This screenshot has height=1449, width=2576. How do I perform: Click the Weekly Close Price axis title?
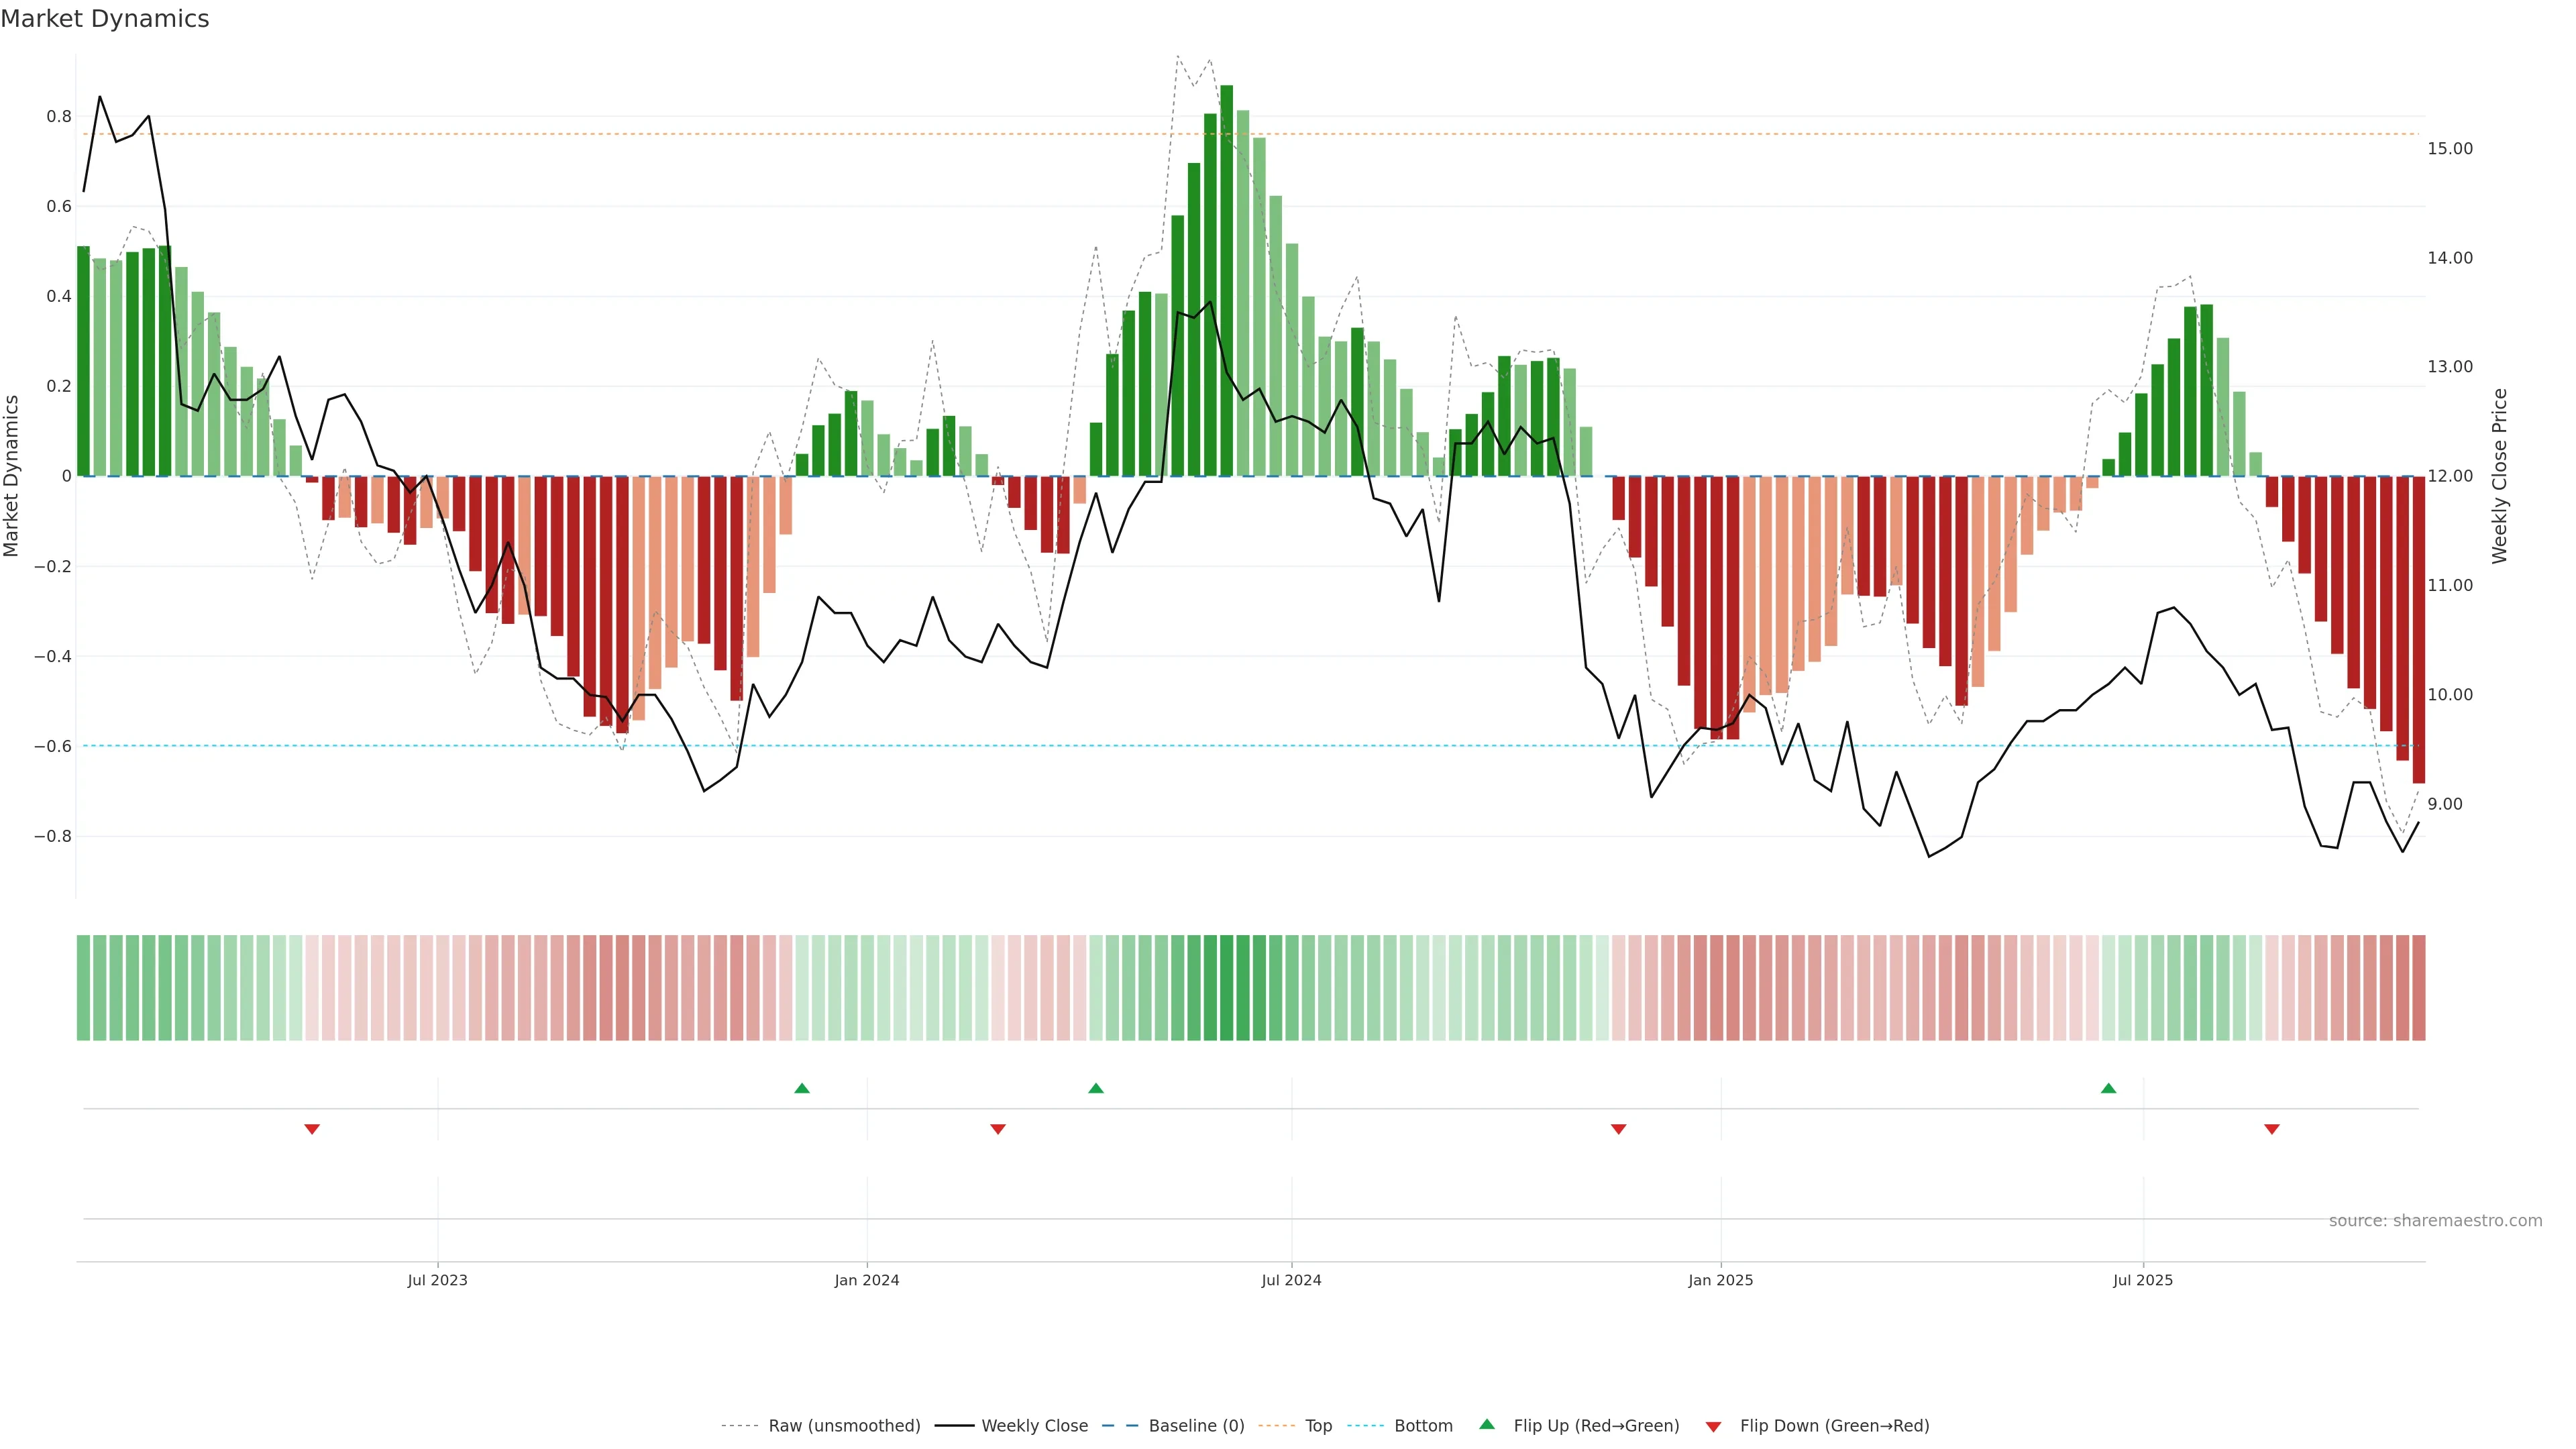pos(2499,476)
